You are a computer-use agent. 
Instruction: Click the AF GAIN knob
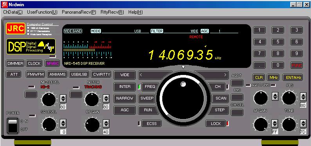(261, 125)
